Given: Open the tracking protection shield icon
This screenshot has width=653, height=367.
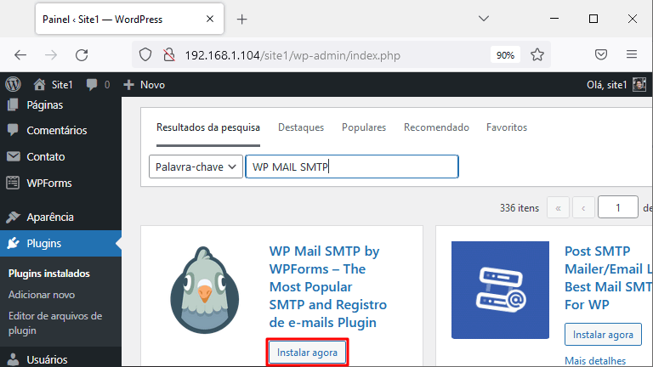Looking at the screenshot, I should point(145,55).
